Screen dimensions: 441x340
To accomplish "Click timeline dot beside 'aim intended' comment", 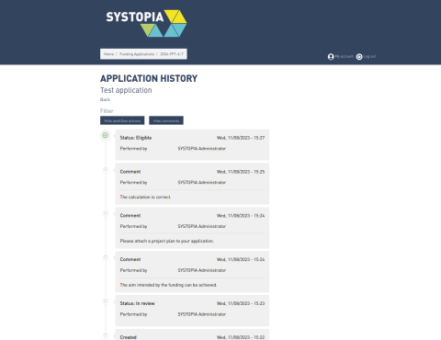I will (106, 257).
